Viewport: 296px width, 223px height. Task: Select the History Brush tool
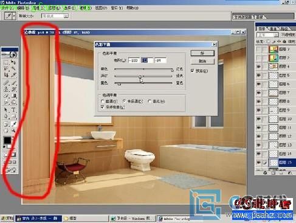coord(13,89)
